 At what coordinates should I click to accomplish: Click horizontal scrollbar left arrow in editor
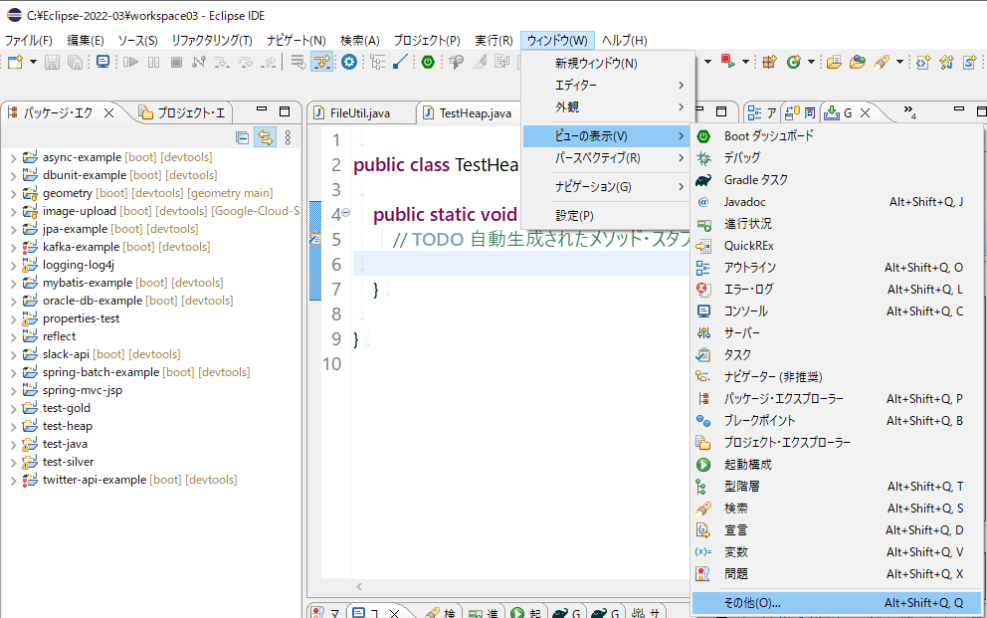point(359,586)
